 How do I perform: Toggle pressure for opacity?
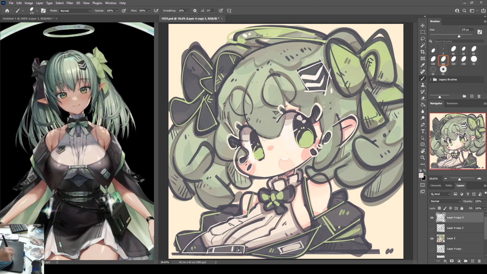124,11
